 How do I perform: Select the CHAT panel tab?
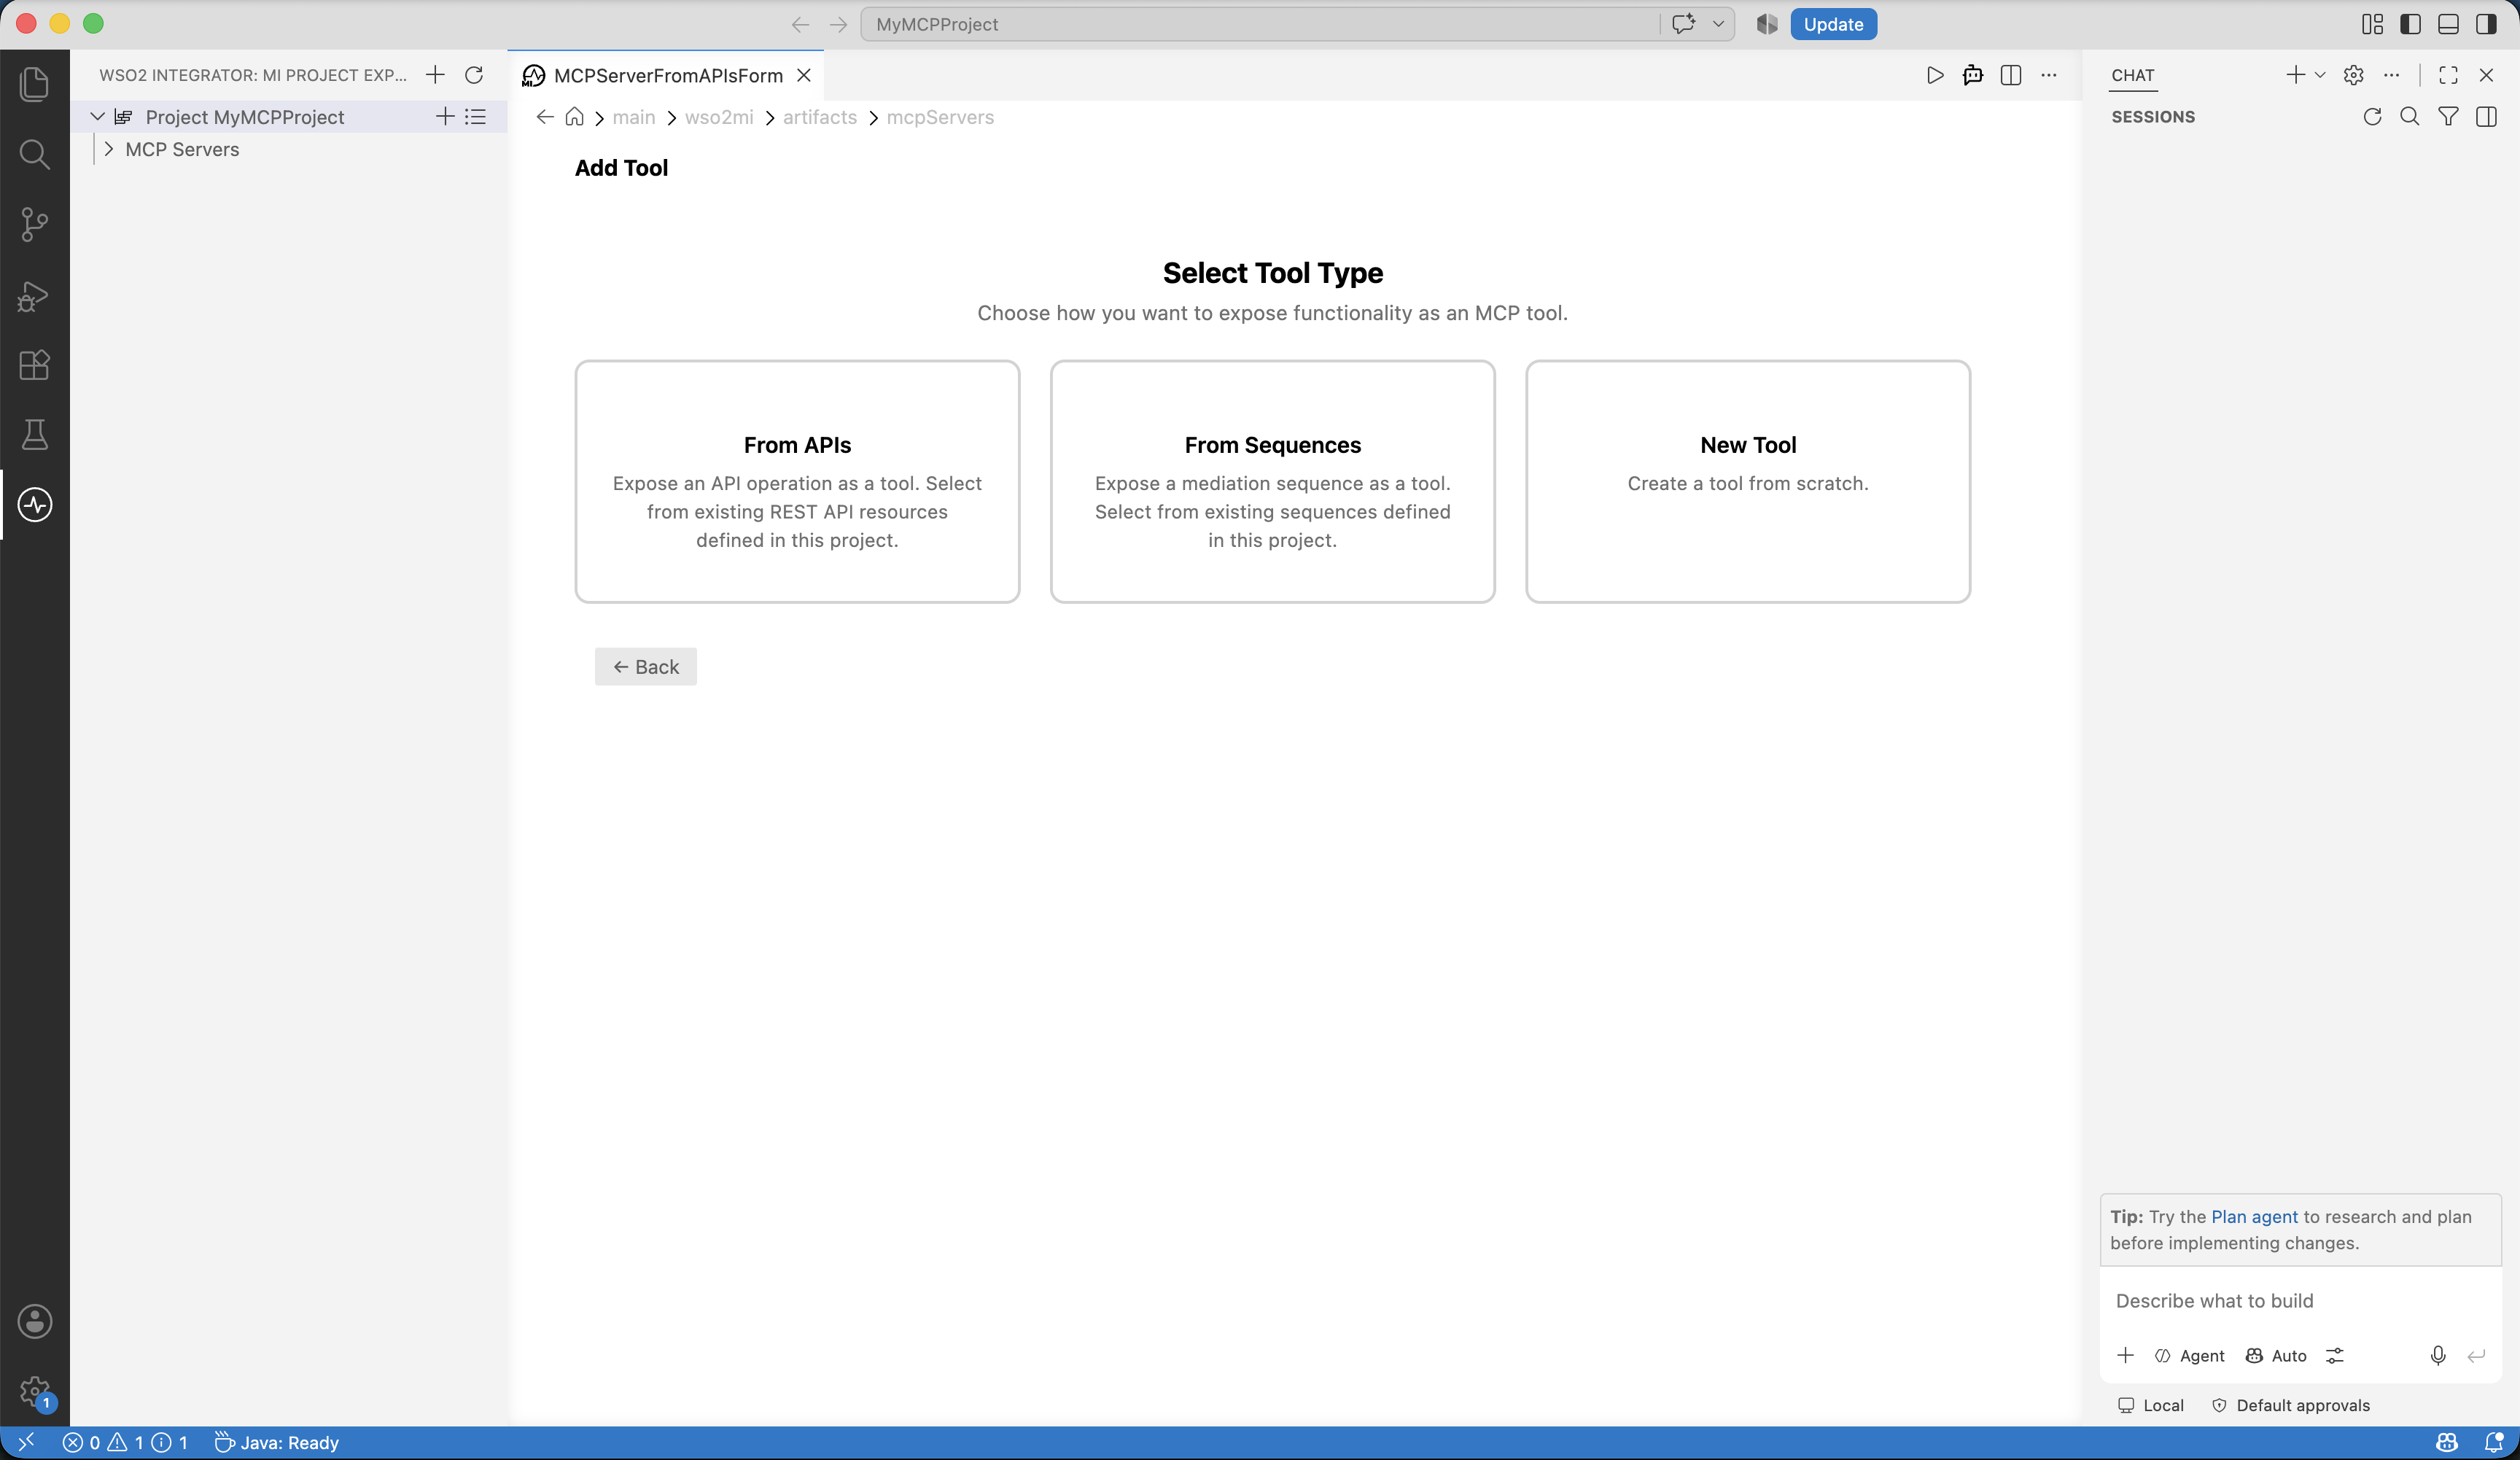(2133, 75)
